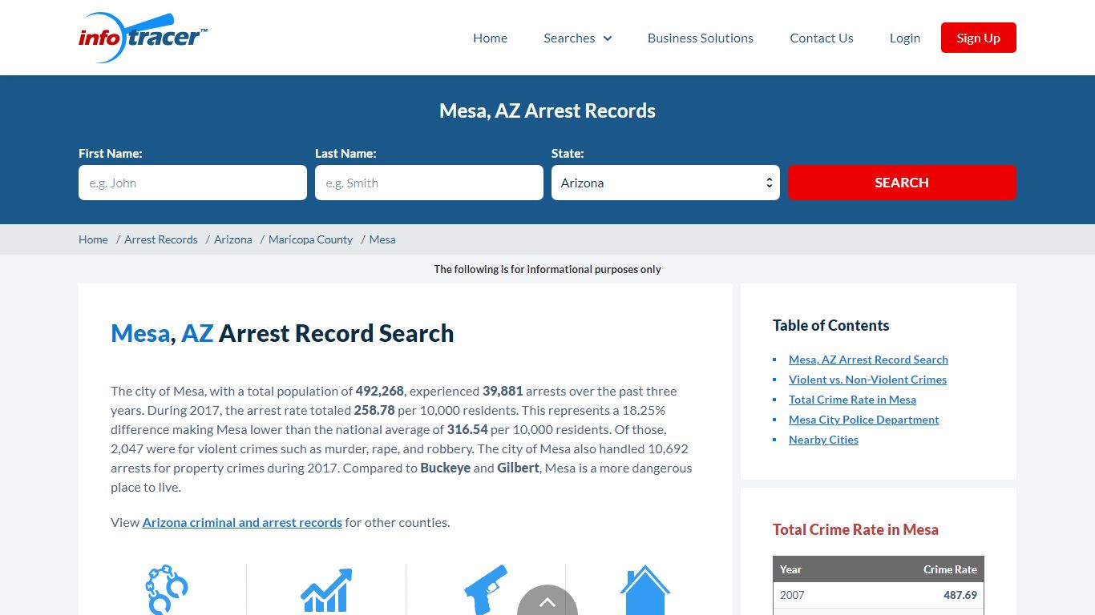
Task: Jump to Mesa City Police Department section
Action: (863, 420)
